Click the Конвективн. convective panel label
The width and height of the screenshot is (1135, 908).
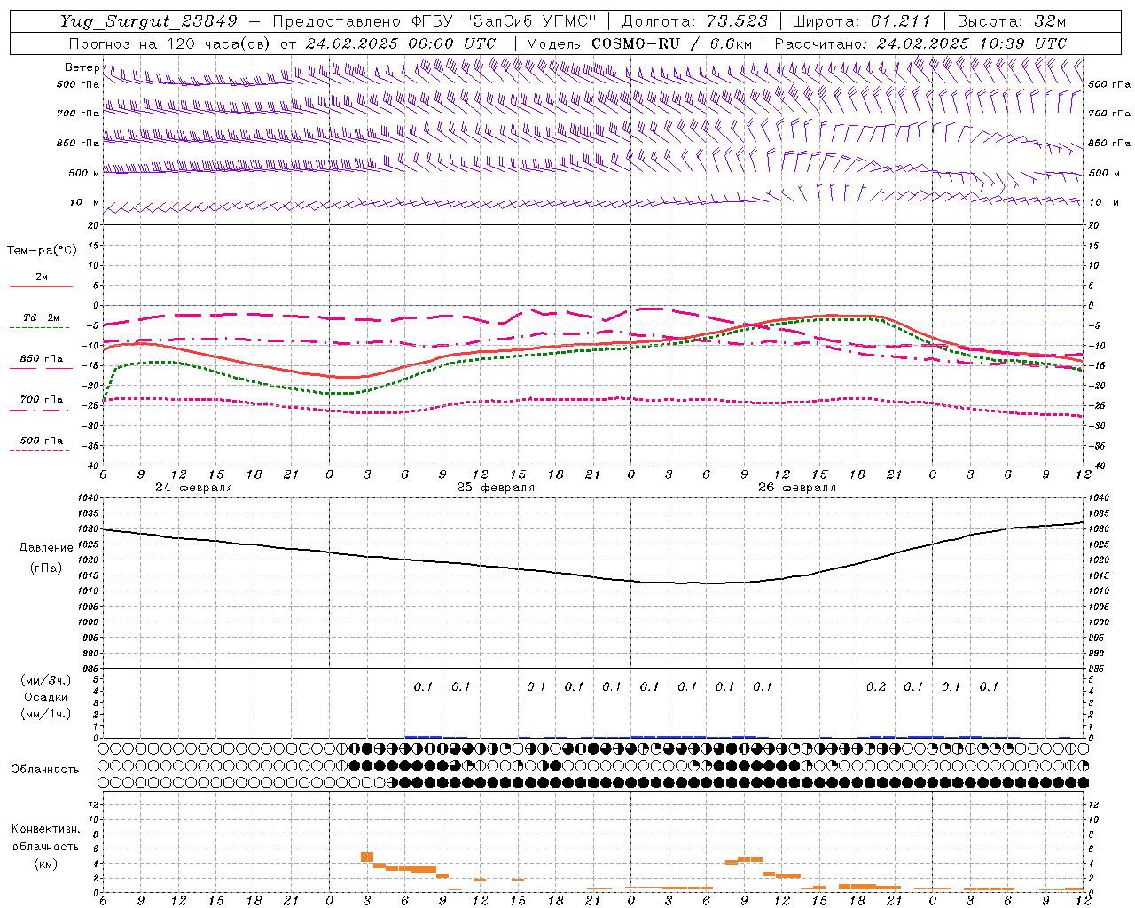[x=45, y=829]
